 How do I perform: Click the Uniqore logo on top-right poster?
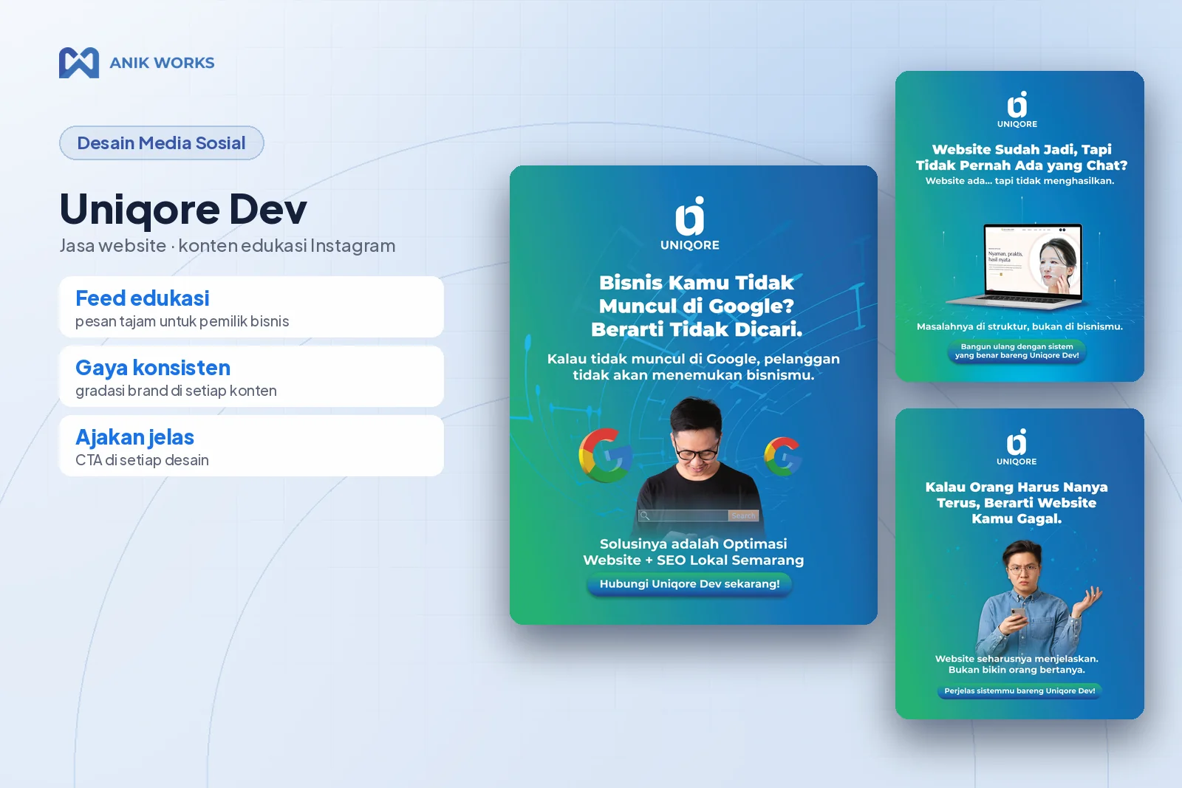(x=1017, y=110)
